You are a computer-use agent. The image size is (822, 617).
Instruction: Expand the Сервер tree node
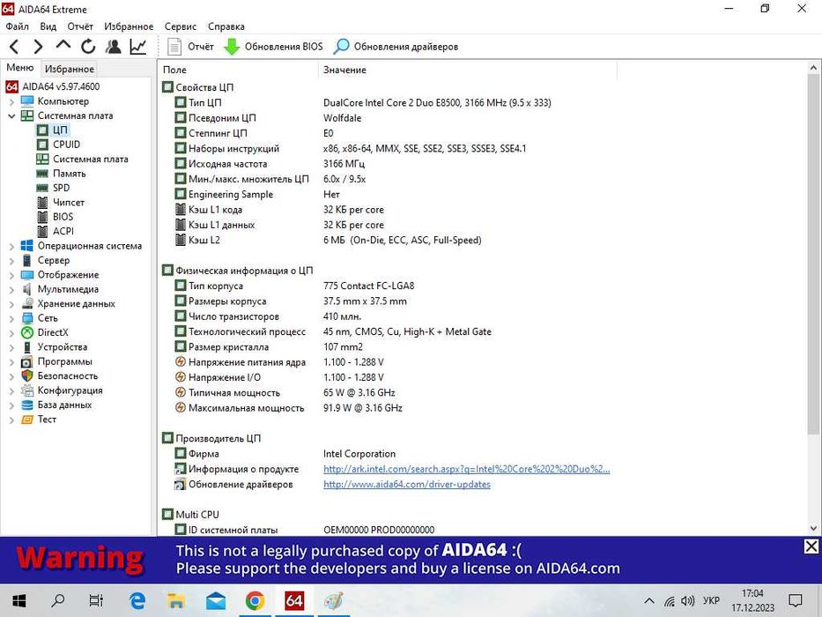11,260
